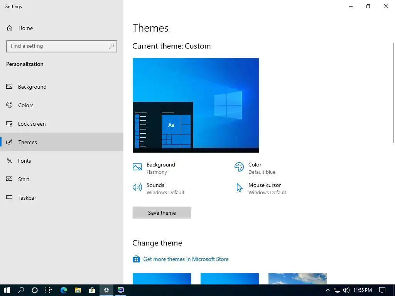
Task: Minimize the Settings window
Action: [x=350, y=6]
